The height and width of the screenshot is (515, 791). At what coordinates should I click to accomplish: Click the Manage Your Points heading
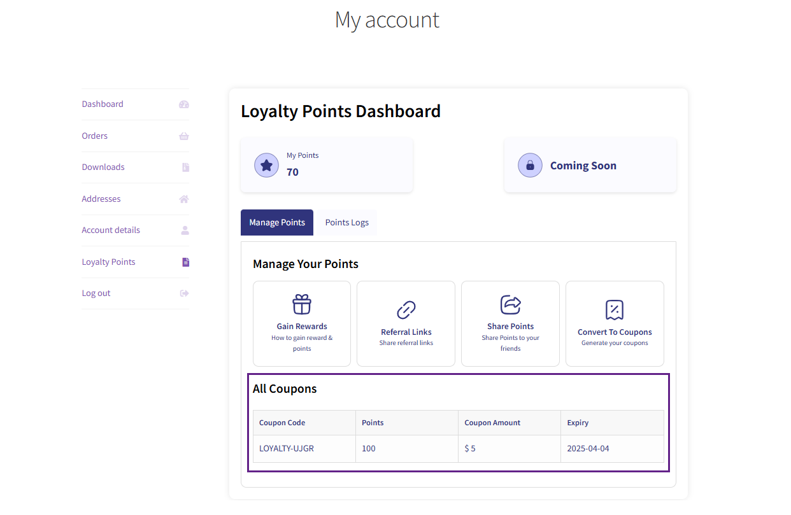(306, 264)
